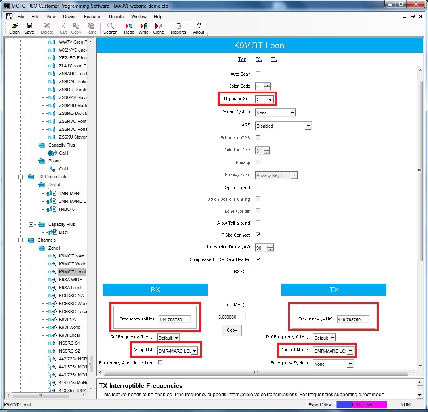The width and height of the screenshot is (428, 412).
Task: Follow the RX section link
Action: tap(259, 59)
